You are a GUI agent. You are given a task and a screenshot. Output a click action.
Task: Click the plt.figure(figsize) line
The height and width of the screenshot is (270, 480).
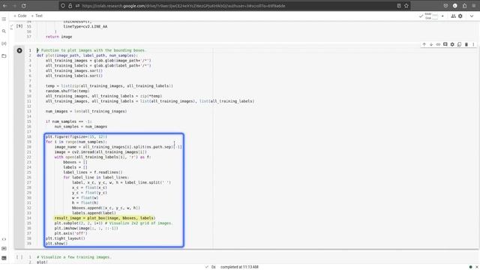[76, 136]
